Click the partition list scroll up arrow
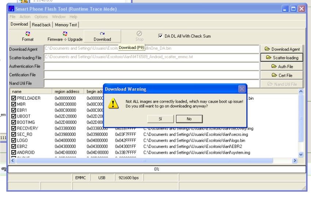Image resolution: width=311 pixels, height=199 pixels. coord(301,91)
